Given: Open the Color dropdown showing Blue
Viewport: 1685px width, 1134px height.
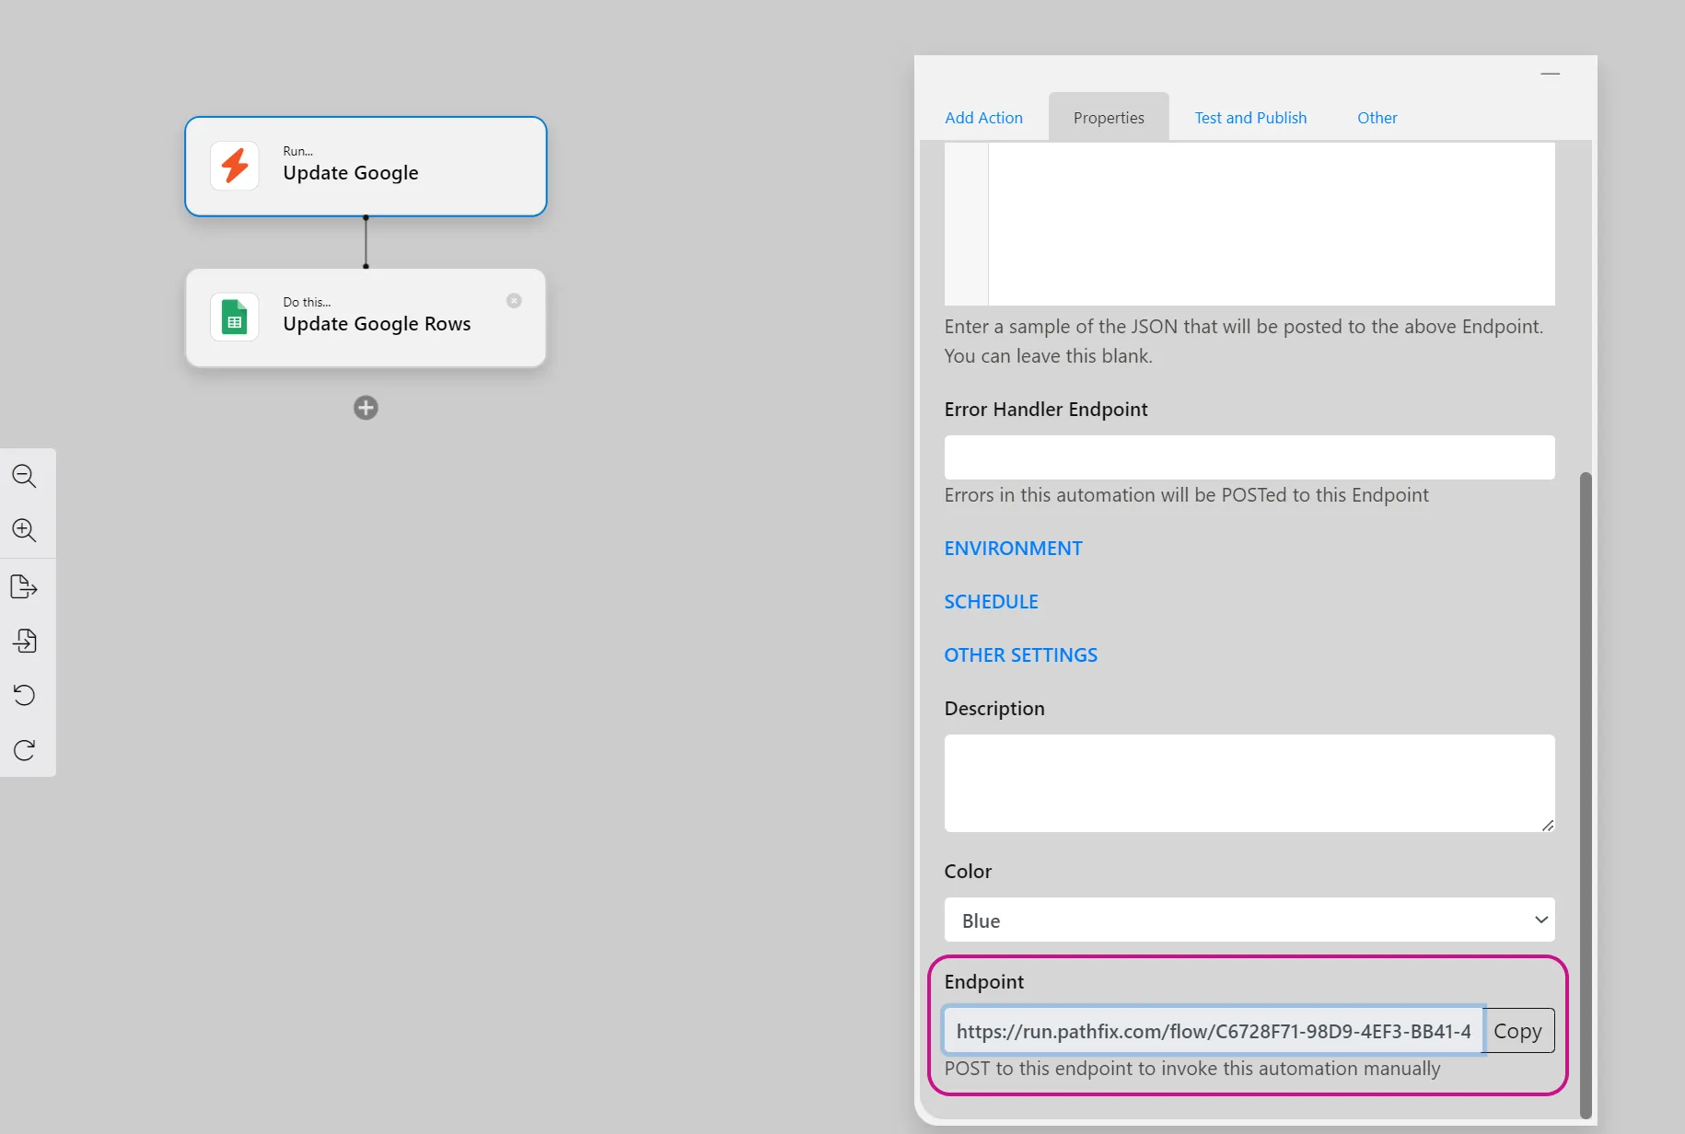Looking at the screenshot, I should point(1249,920).
